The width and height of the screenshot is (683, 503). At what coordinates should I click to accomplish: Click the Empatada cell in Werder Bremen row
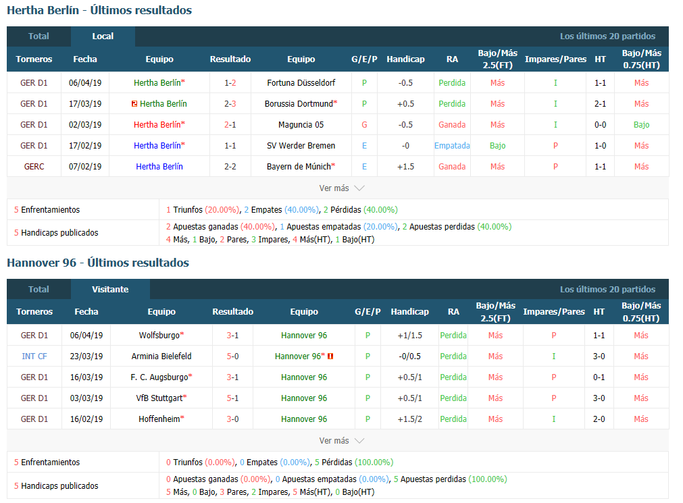452,145
